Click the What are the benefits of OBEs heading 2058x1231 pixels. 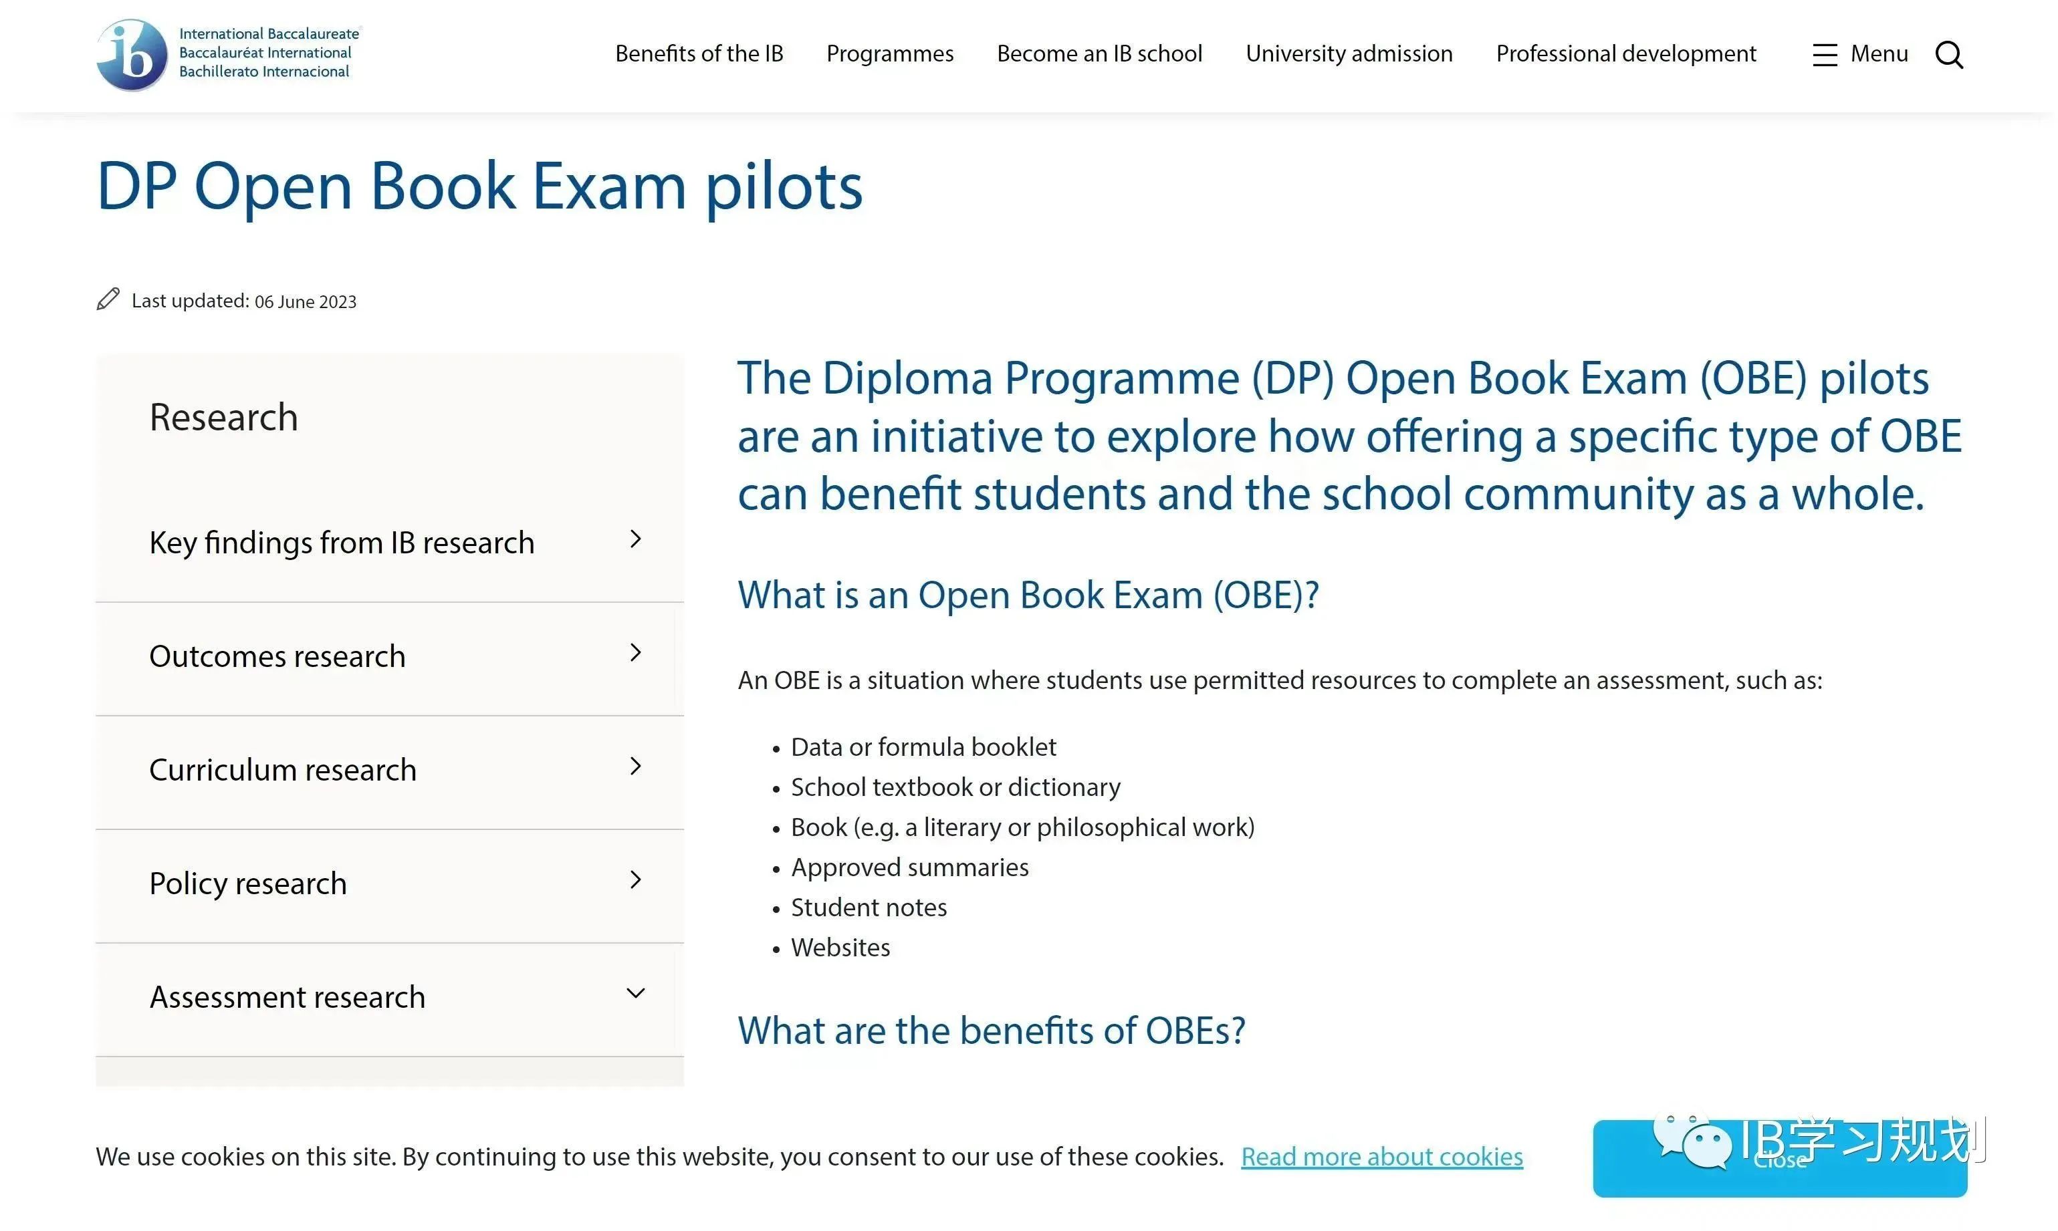tap(992, 1031)
